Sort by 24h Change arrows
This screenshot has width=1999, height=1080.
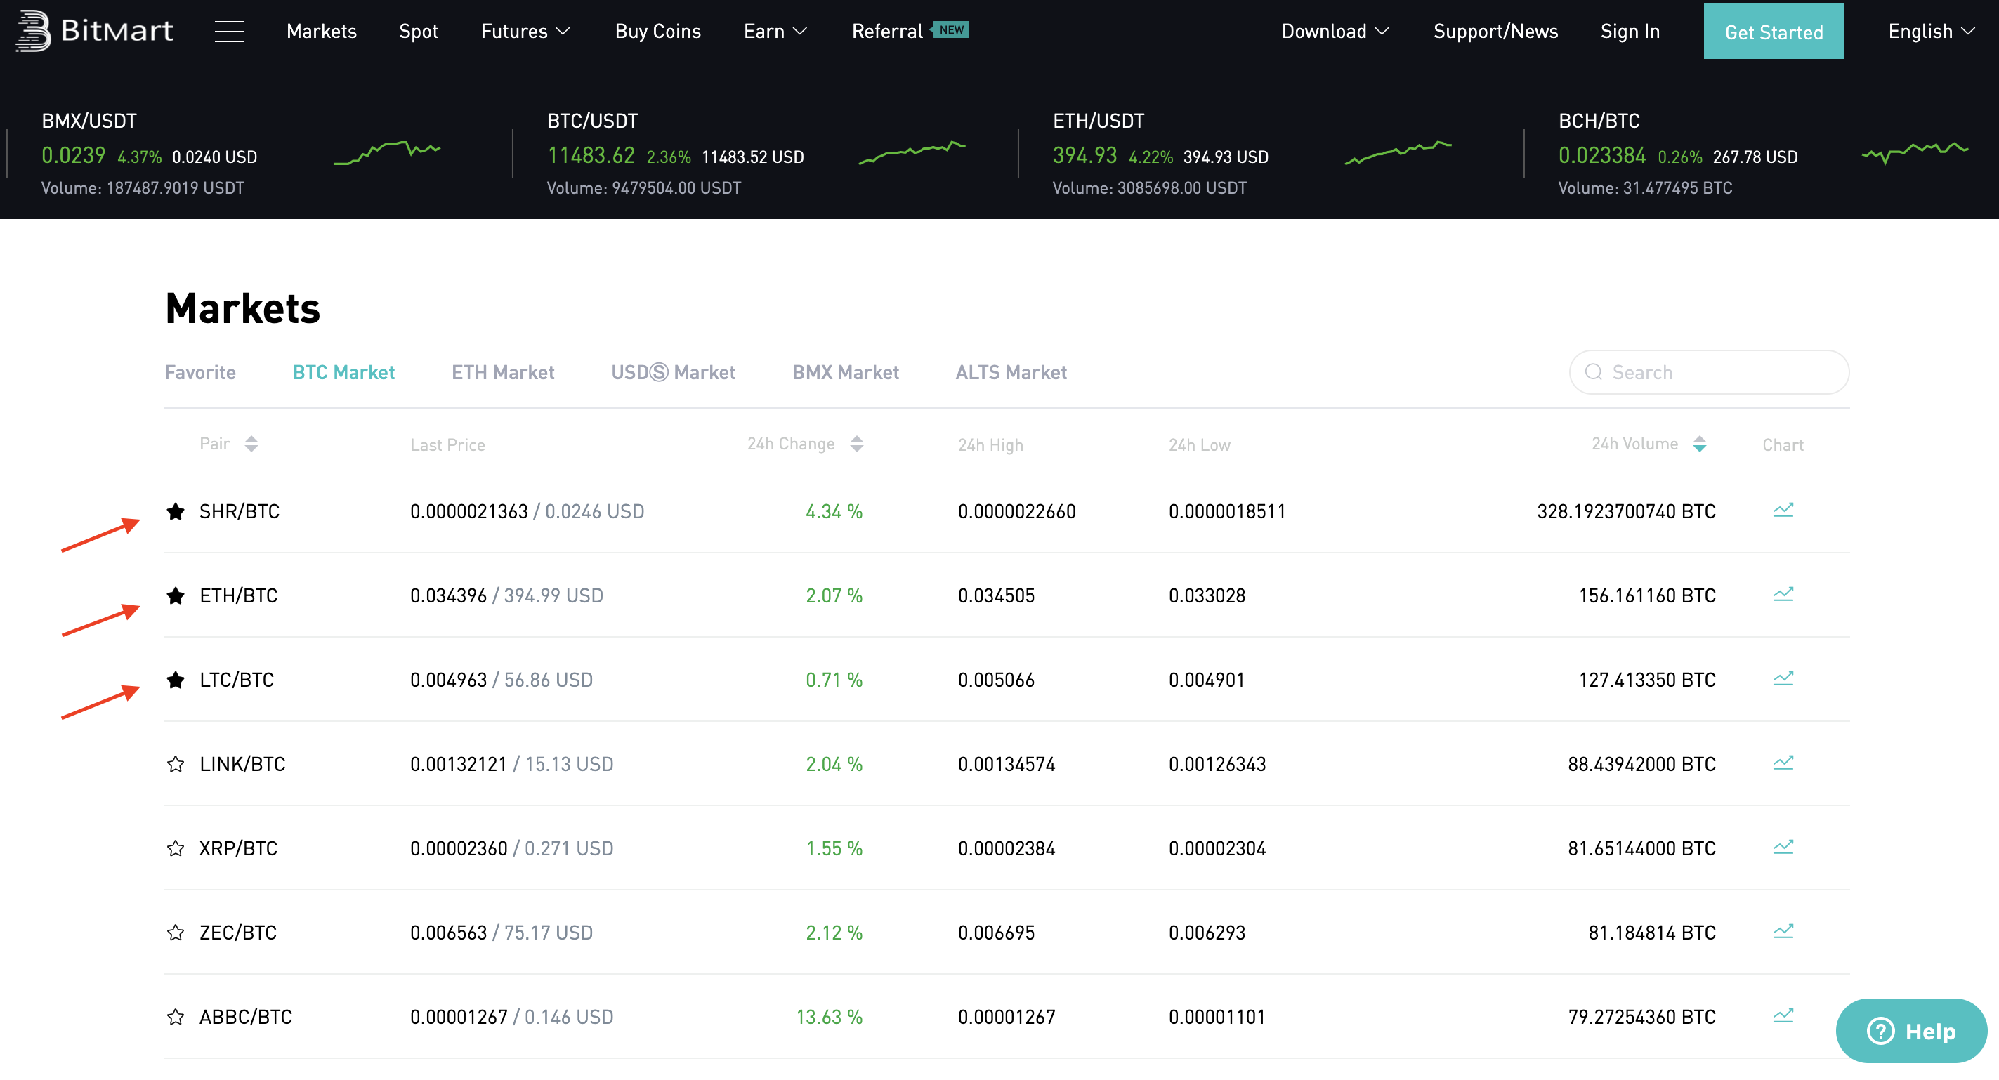[x=857, y=444]
